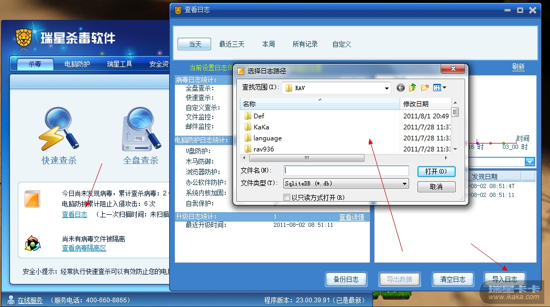The height and width of the screenshot is (307, 550).
Task: Click the online service person icon
Action: 11,300
